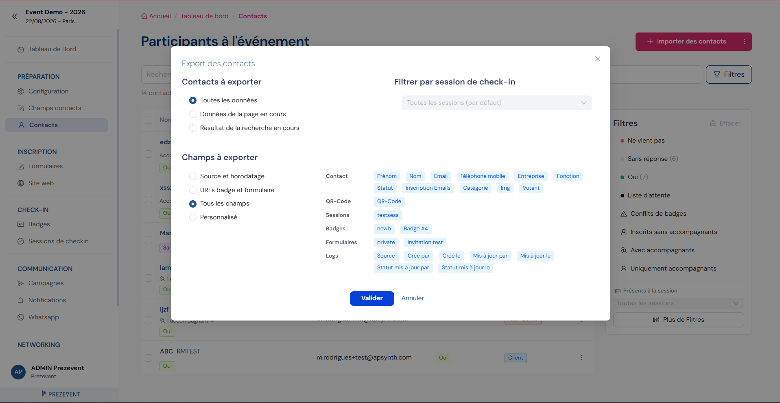Click the Contacts person icon in sidebar
Image resolution: width=780 pixels, height=403 pixels.
click(22, 125)
